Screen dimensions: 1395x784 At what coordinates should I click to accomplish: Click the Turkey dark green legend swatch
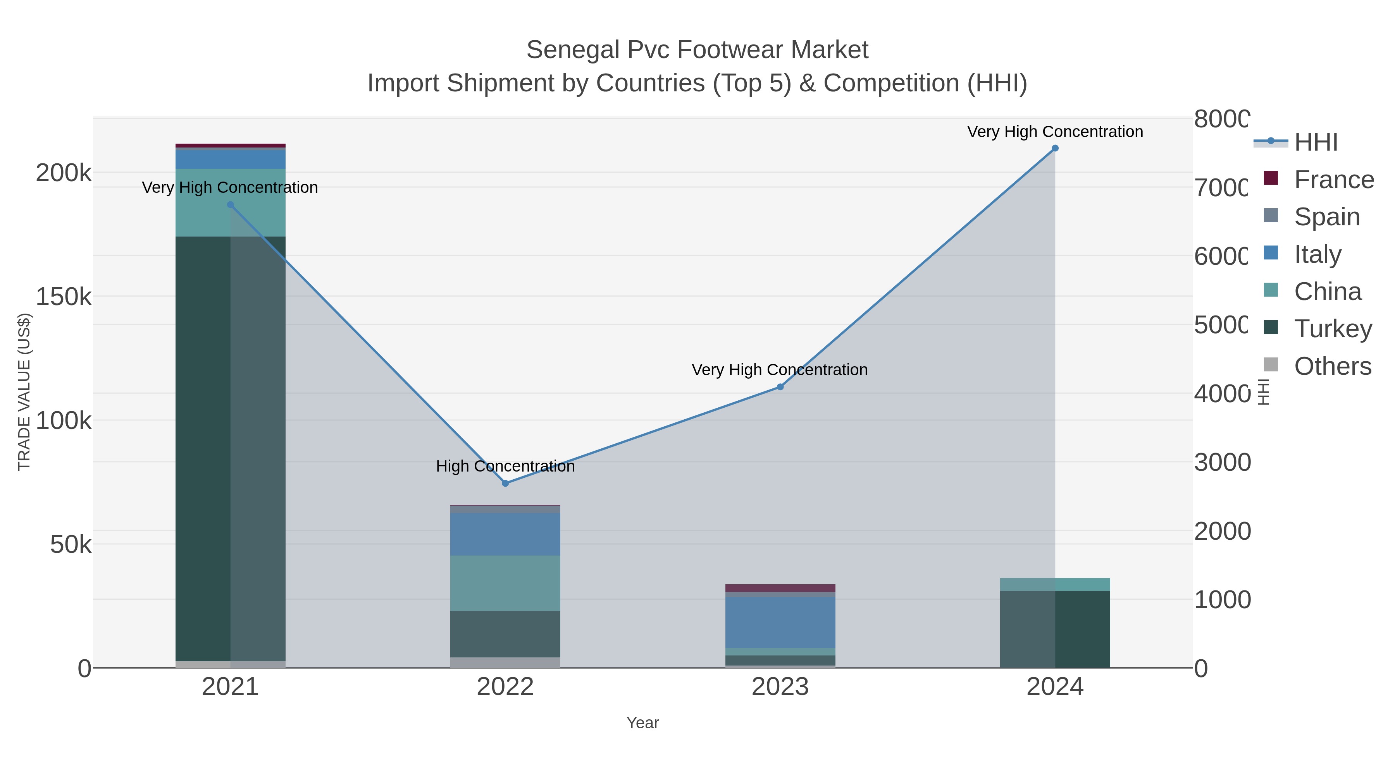(1271, 327)
